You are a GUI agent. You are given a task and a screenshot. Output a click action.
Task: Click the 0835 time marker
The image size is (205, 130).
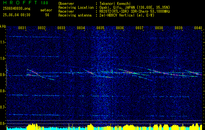pyautogui.click(x=100, y=28)
